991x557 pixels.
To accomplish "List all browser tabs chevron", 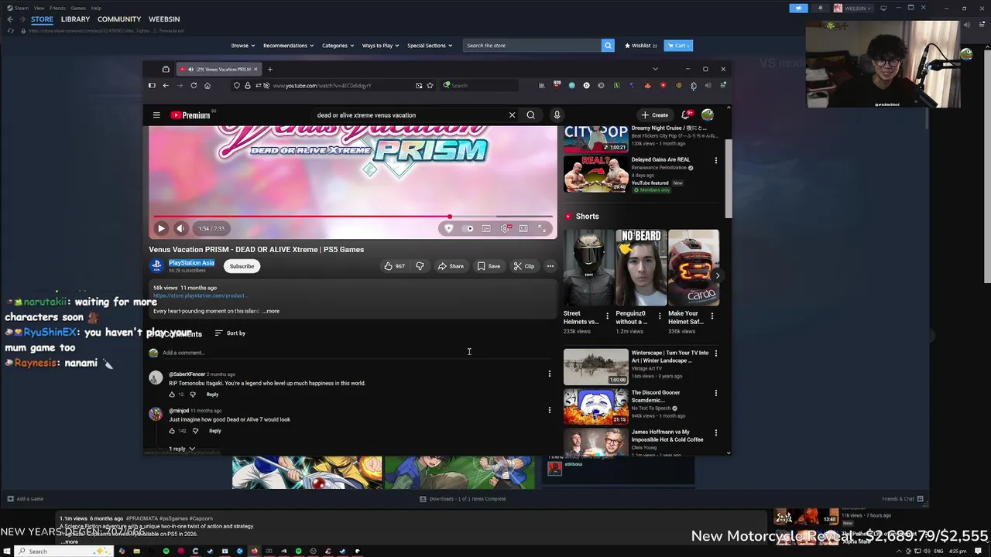I will [x=655, y=69].
